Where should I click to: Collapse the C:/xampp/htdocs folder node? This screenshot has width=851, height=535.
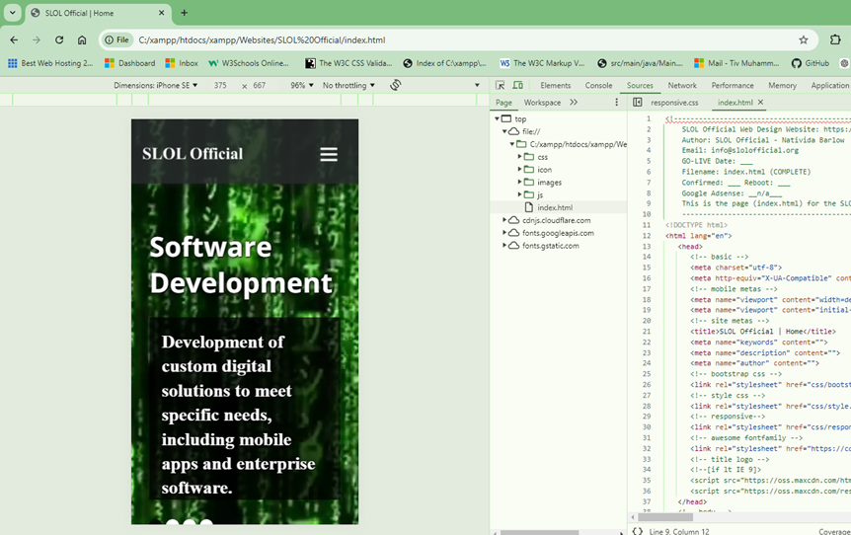click(511, 144)
